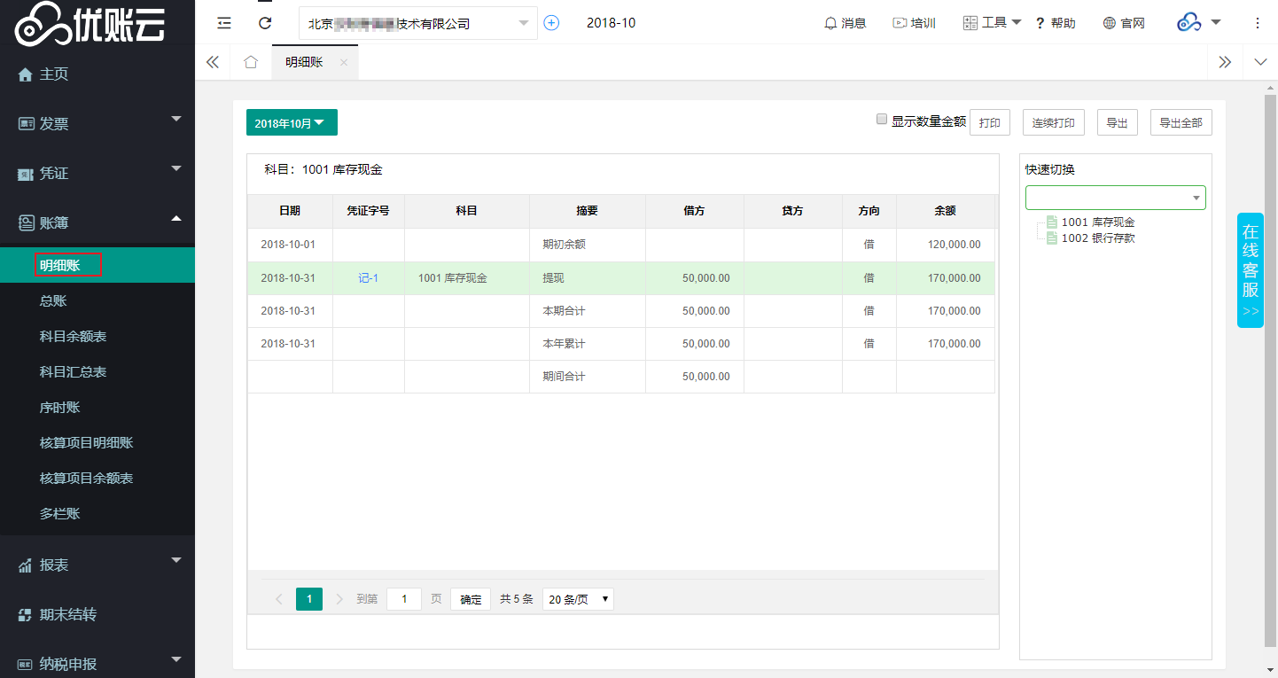Image resolution: width=1278 pixels, height=678 pixels.
Task: Expand the 发票 sidebar menu
Action: pyautogui.click(x=97, y=124)
